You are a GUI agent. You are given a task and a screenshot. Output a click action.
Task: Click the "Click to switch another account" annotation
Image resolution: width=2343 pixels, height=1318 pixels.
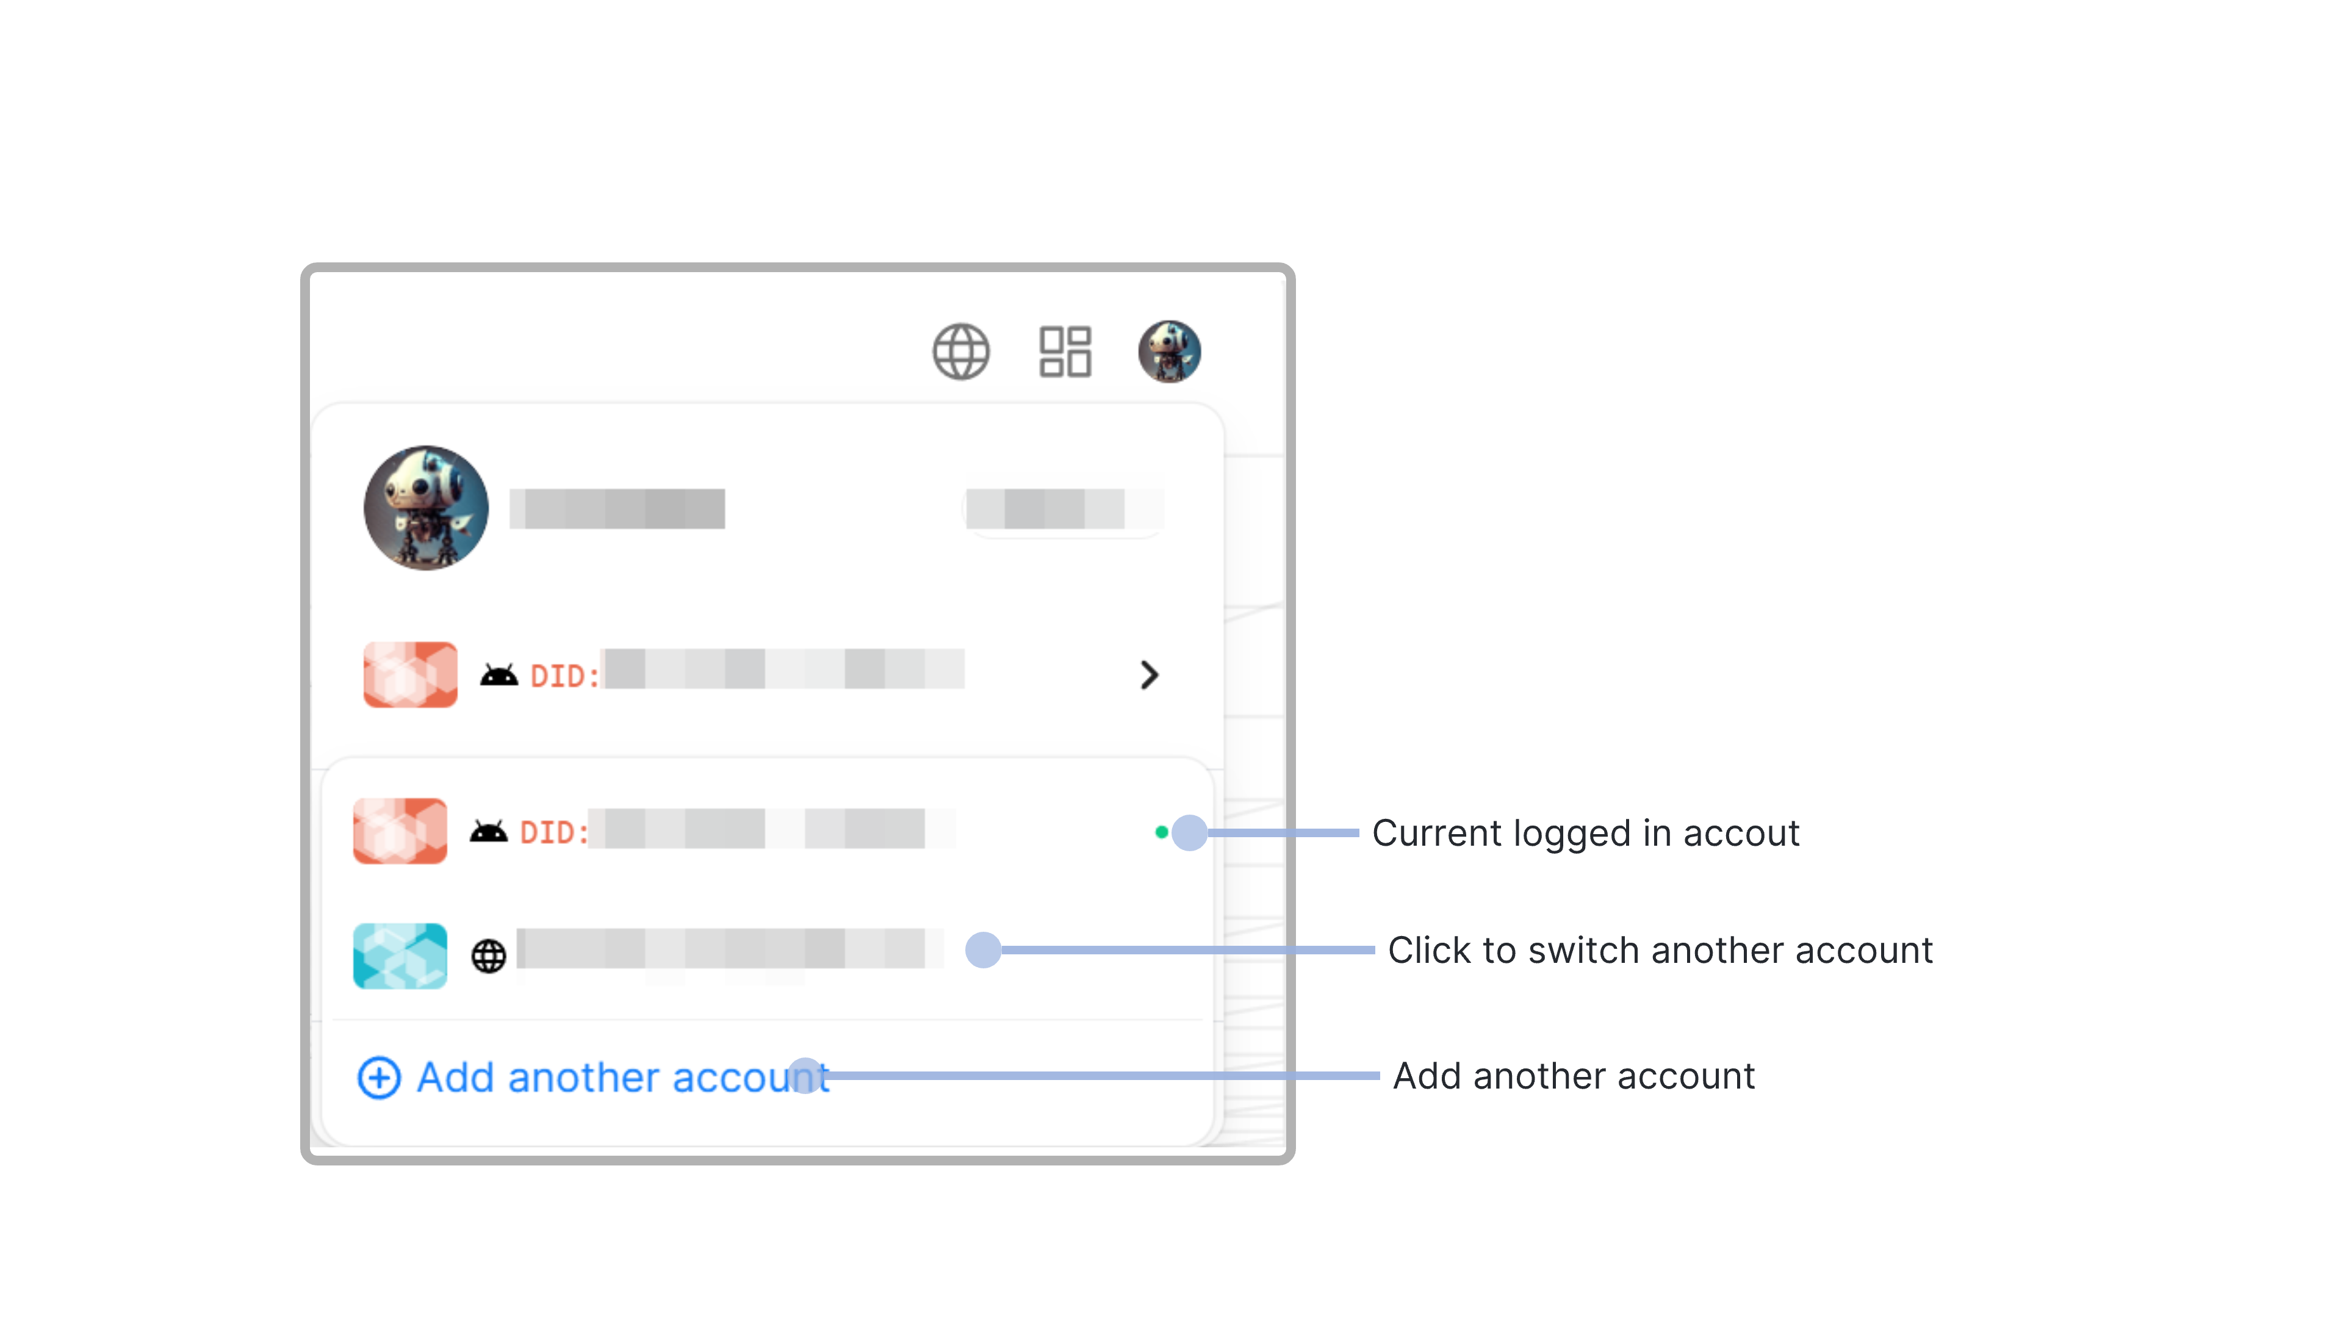click(1660, 949)
